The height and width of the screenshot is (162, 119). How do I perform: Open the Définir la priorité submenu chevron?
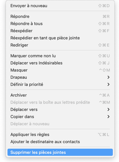(x=108, y=85)
